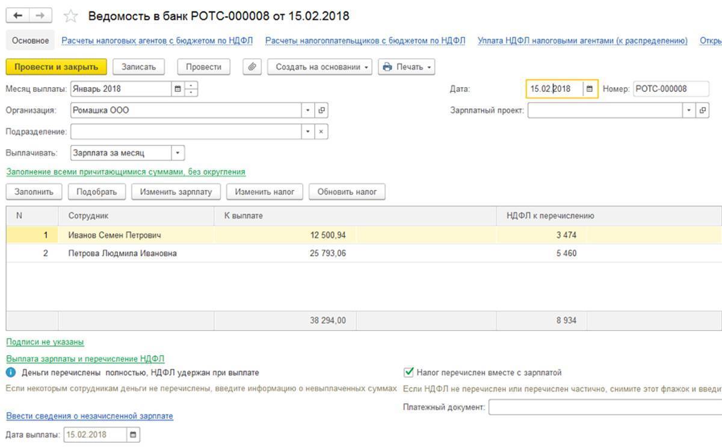Open Зарплатный проект record via its open icon
This screenshot has height=447, width=722.
pos(702,111)
